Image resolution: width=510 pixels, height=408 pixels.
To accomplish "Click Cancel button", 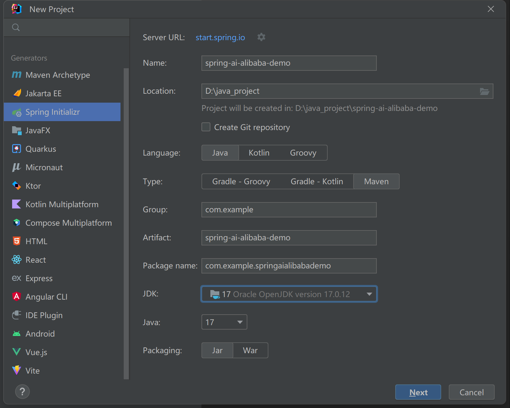I will [x=472, y=392].
